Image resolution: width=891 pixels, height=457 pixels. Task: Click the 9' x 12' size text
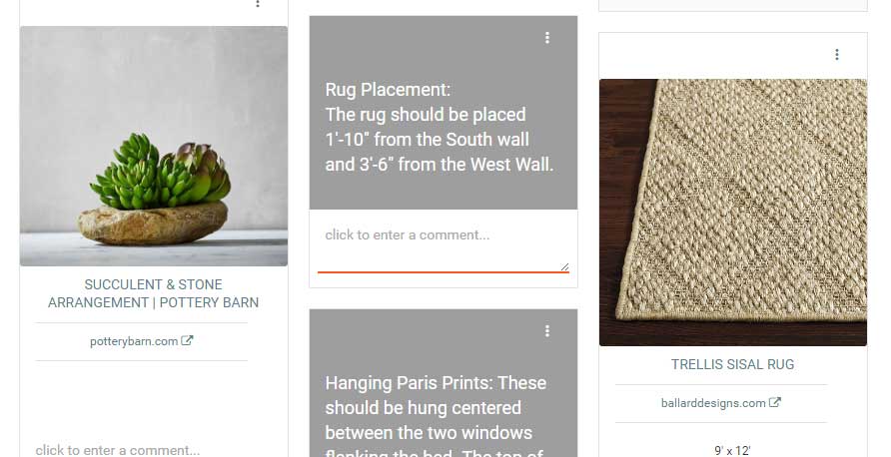pos(732,451)
